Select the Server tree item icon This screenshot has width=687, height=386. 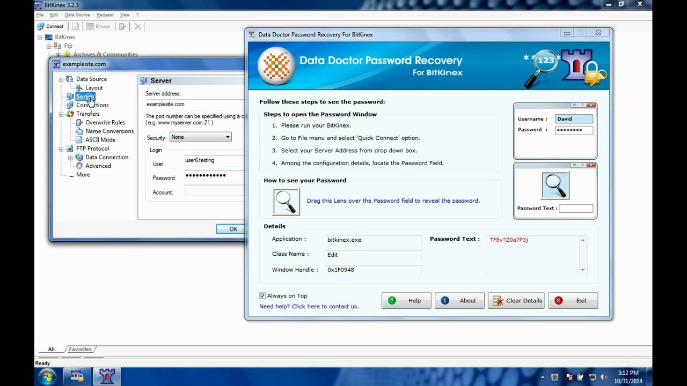tap(70, 96)
